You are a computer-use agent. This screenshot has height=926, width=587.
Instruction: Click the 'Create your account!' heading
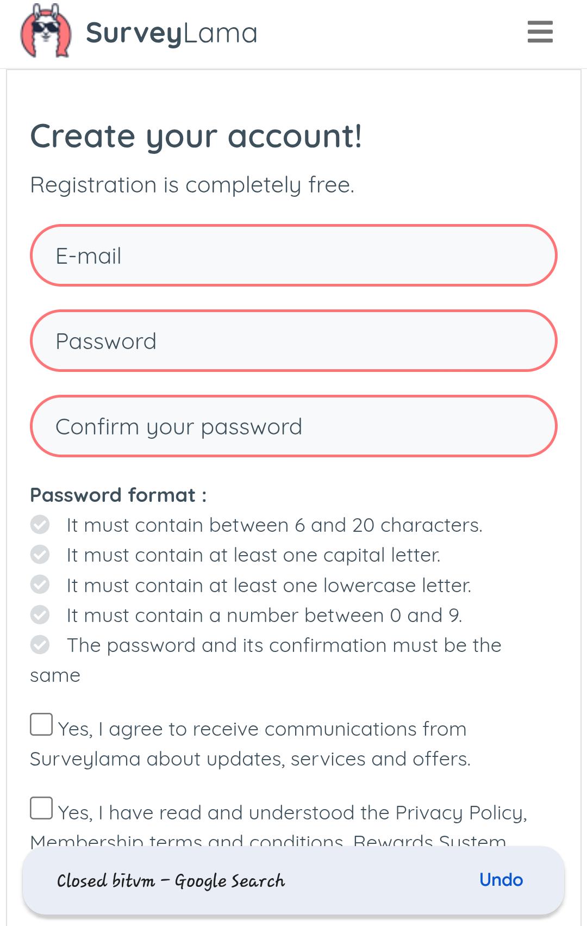[x=197, y=135]
